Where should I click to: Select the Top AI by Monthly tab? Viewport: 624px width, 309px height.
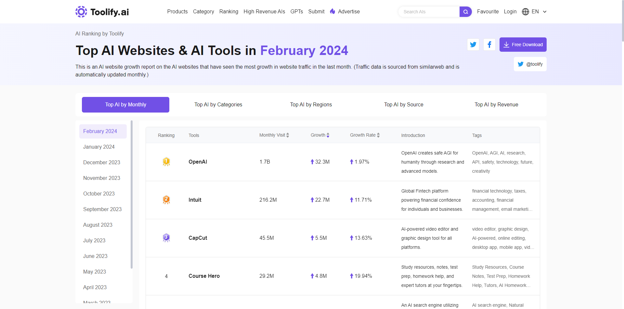point(125,105)
